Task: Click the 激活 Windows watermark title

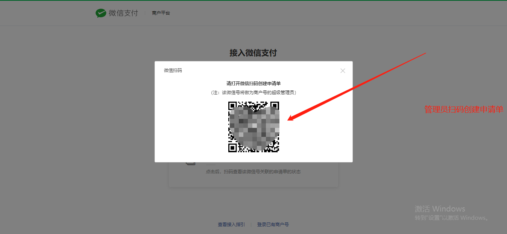Action: coord(440,209)
